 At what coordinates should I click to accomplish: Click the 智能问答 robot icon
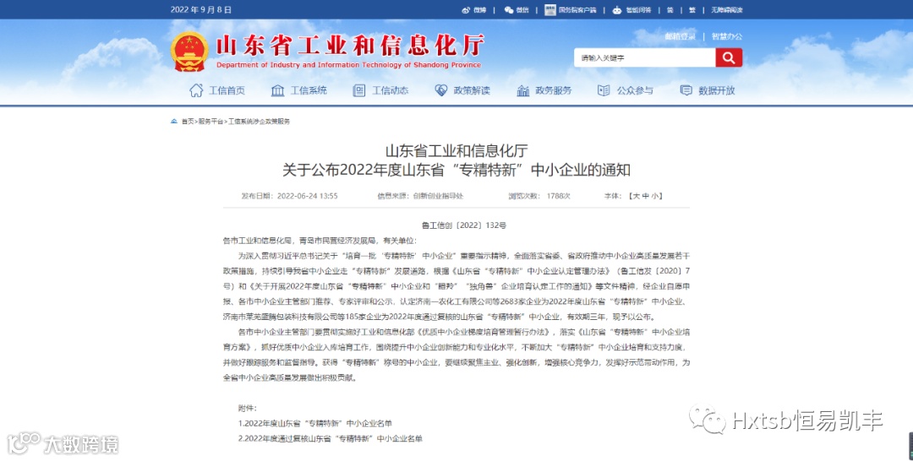coord(617,10)
